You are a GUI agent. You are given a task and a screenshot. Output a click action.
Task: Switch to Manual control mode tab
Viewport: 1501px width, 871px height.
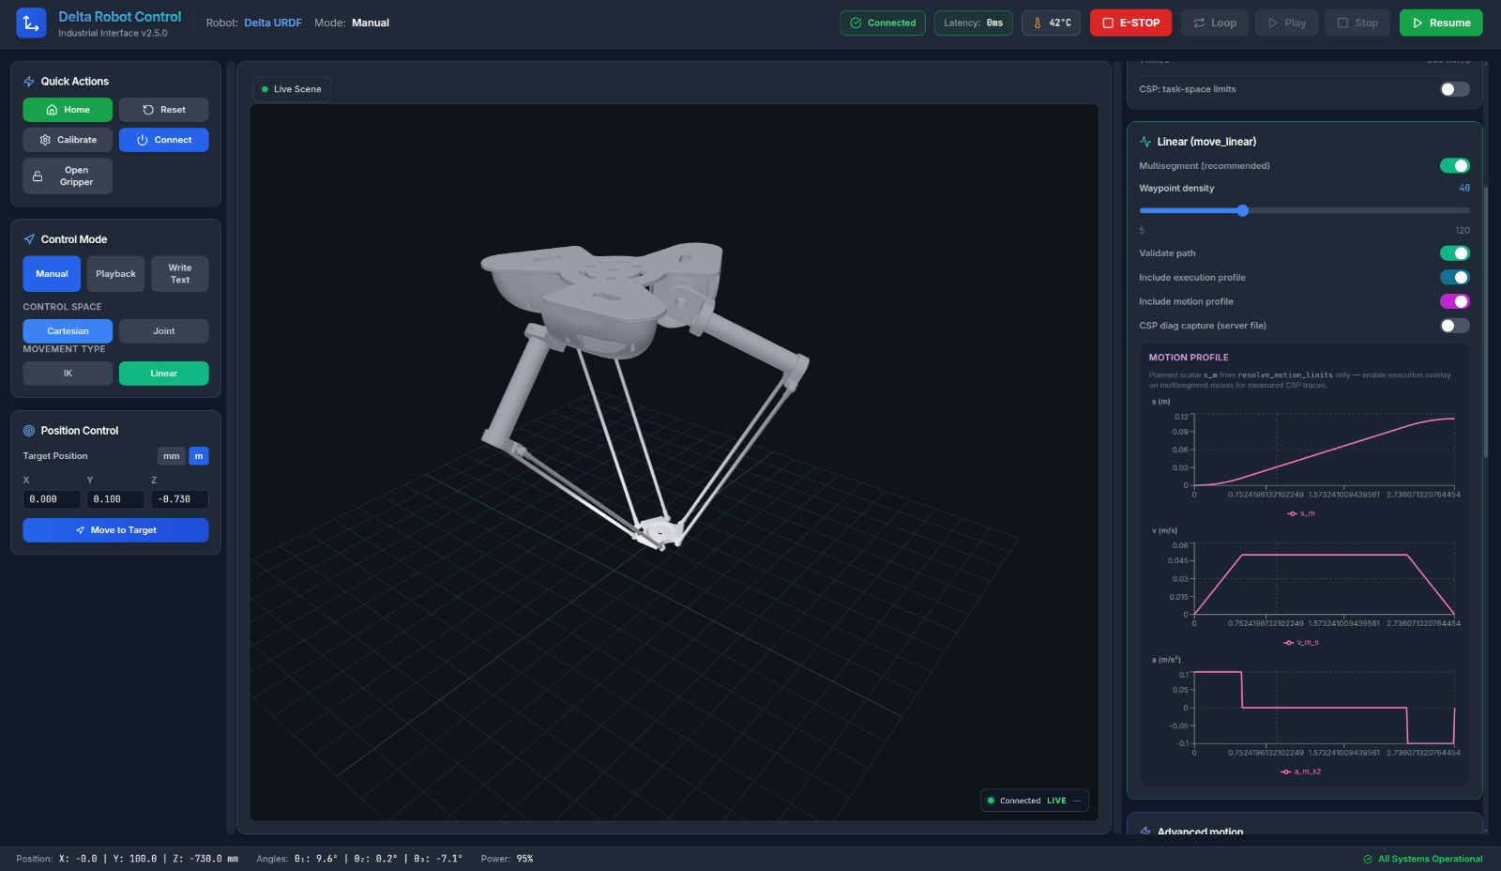52,274
